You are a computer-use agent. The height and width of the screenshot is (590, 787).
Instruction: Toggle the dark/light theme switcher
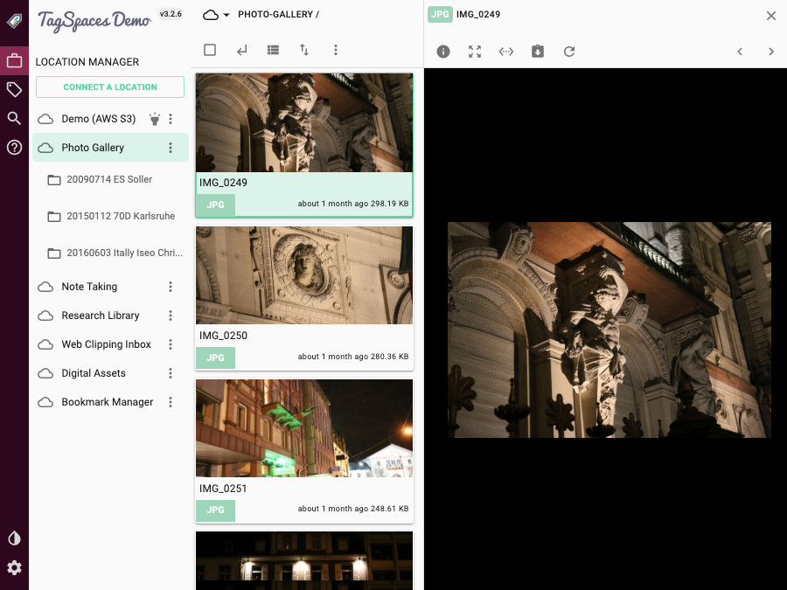pyautogui.click(x=14, y=538)
